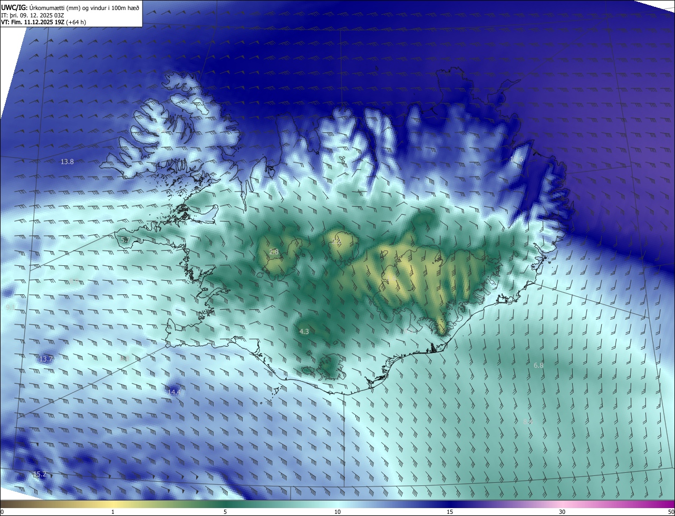The width and height of the screenshot is (675, 516).
Task: Click the colour scale tick label '5'
Action: click(x=225, y=512)
